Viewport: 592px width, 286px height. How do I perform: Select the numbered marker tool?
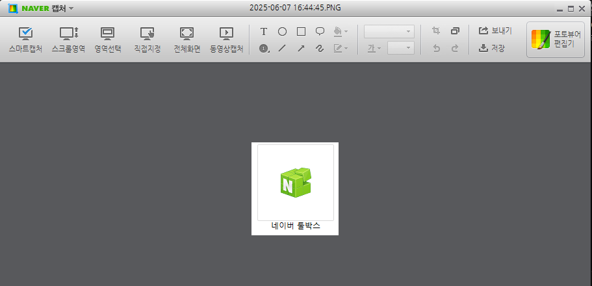[x=264, y=48]
